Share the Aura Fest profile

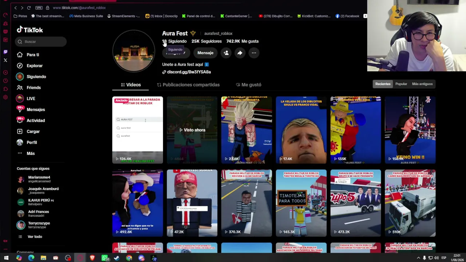coord(240,53)
